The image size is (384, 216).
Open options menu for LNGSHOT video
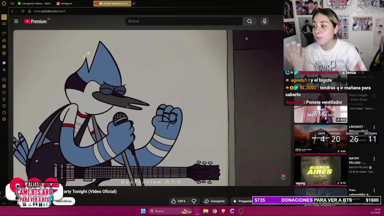point(374,127)
